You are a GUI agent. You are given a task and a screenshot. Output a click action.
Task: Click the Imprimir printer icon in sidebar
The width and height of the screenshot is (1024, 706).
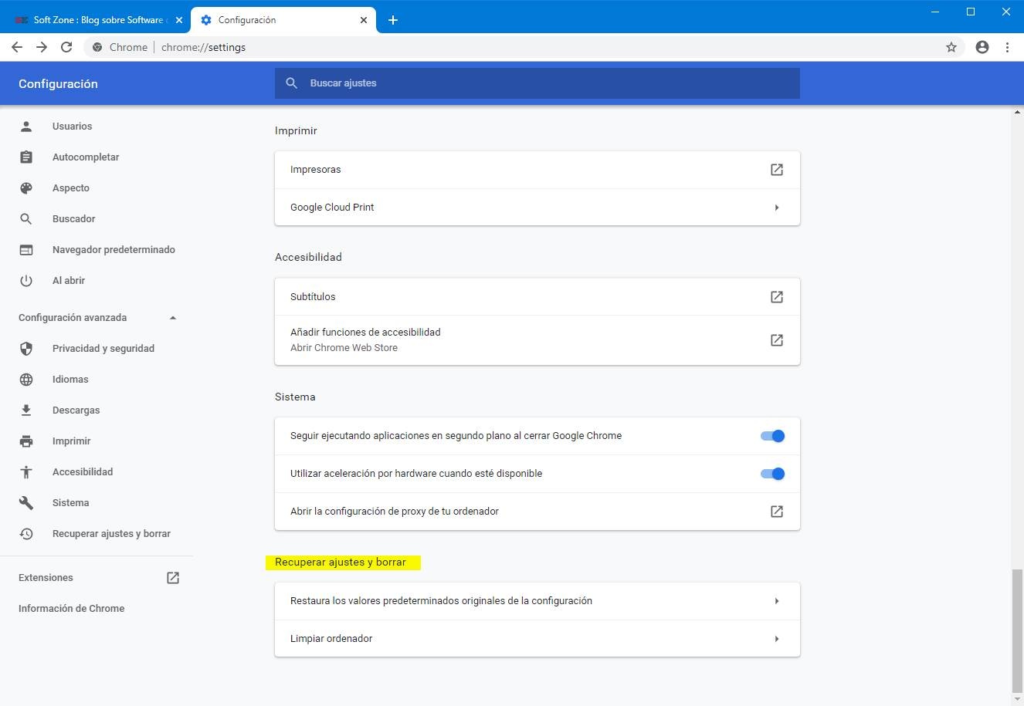pyautogui.click(x=26, y=441)
